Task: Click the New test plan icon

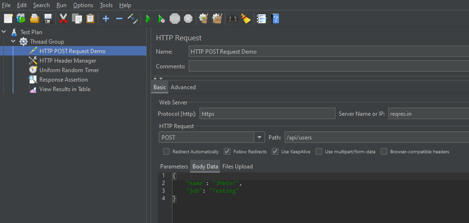Action: click(8, 19)
